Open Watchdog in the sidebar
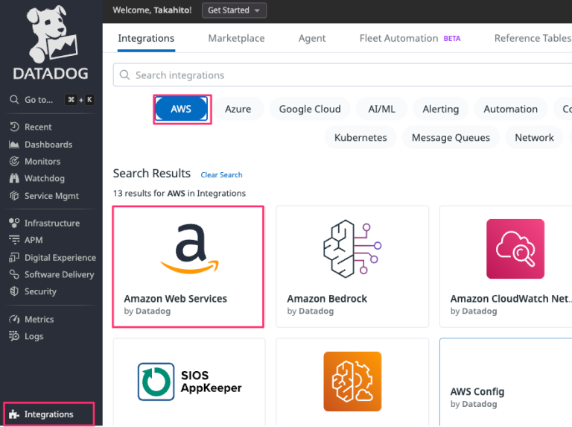The width and height of the screenshot is (572, 427). tap(45, 178)
